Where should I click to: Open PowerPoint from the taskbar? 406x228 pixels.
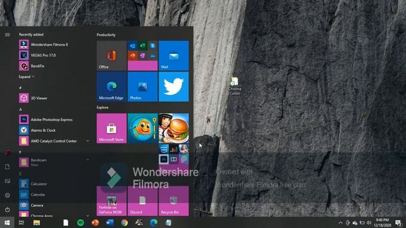coord(95,222)
